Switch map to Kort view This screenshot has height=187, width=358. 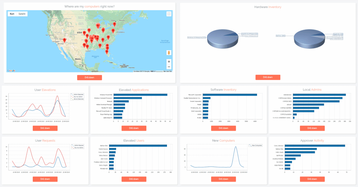[12, 14]
